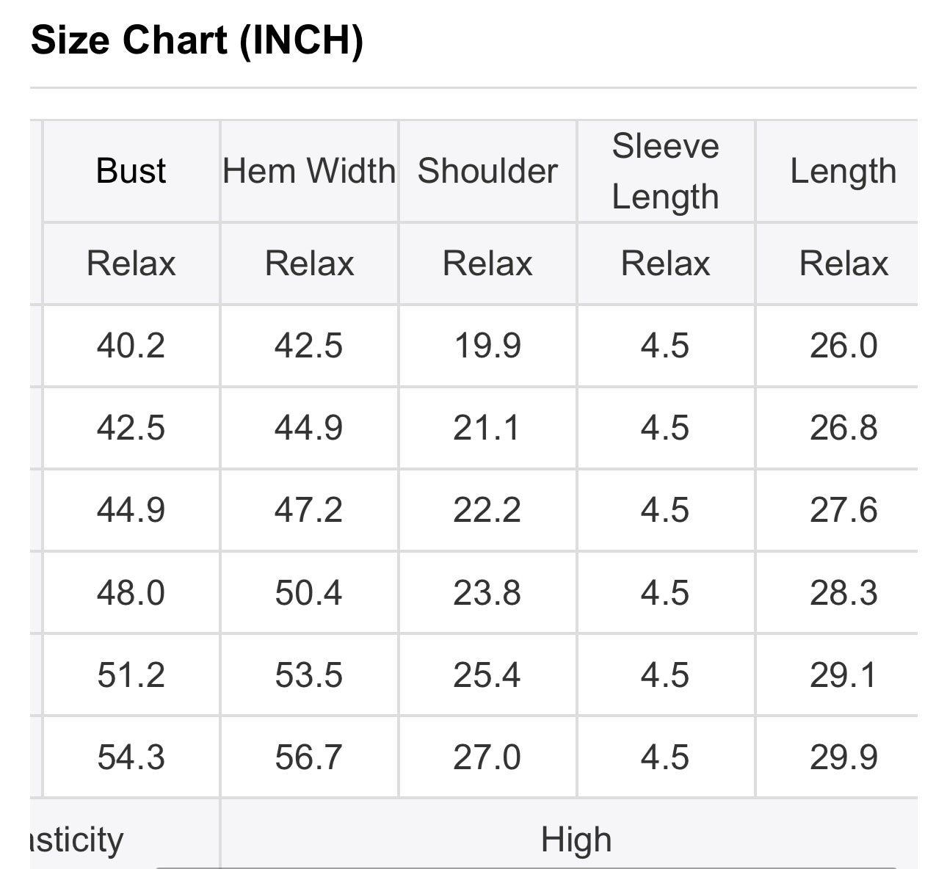The height and width of the screenshot is (869, 947).
Task: Click the length value 26.0
Action: 843,346
